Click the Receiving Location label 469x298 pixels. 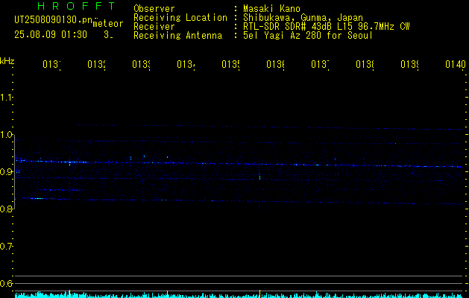click(180, 18)
